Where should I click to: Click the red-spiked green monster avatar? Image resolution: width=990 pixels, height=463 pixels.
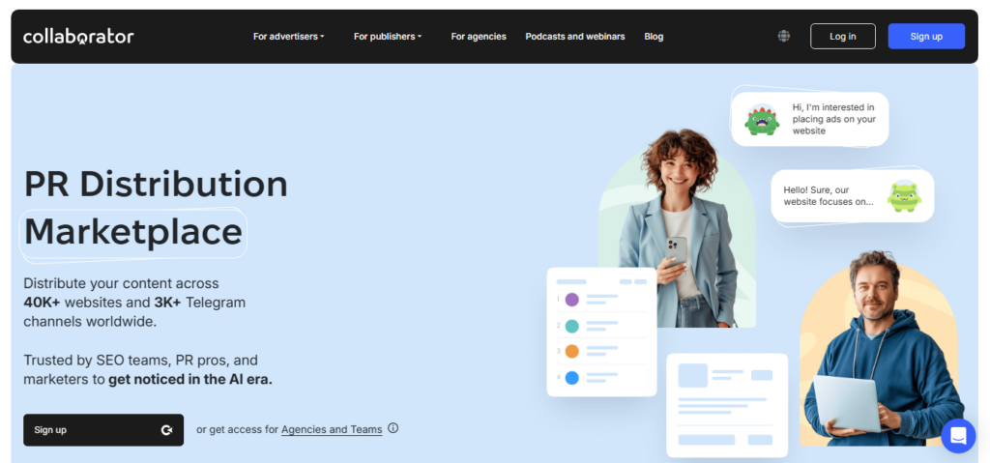pyautogui.click(x=762, y=119)
